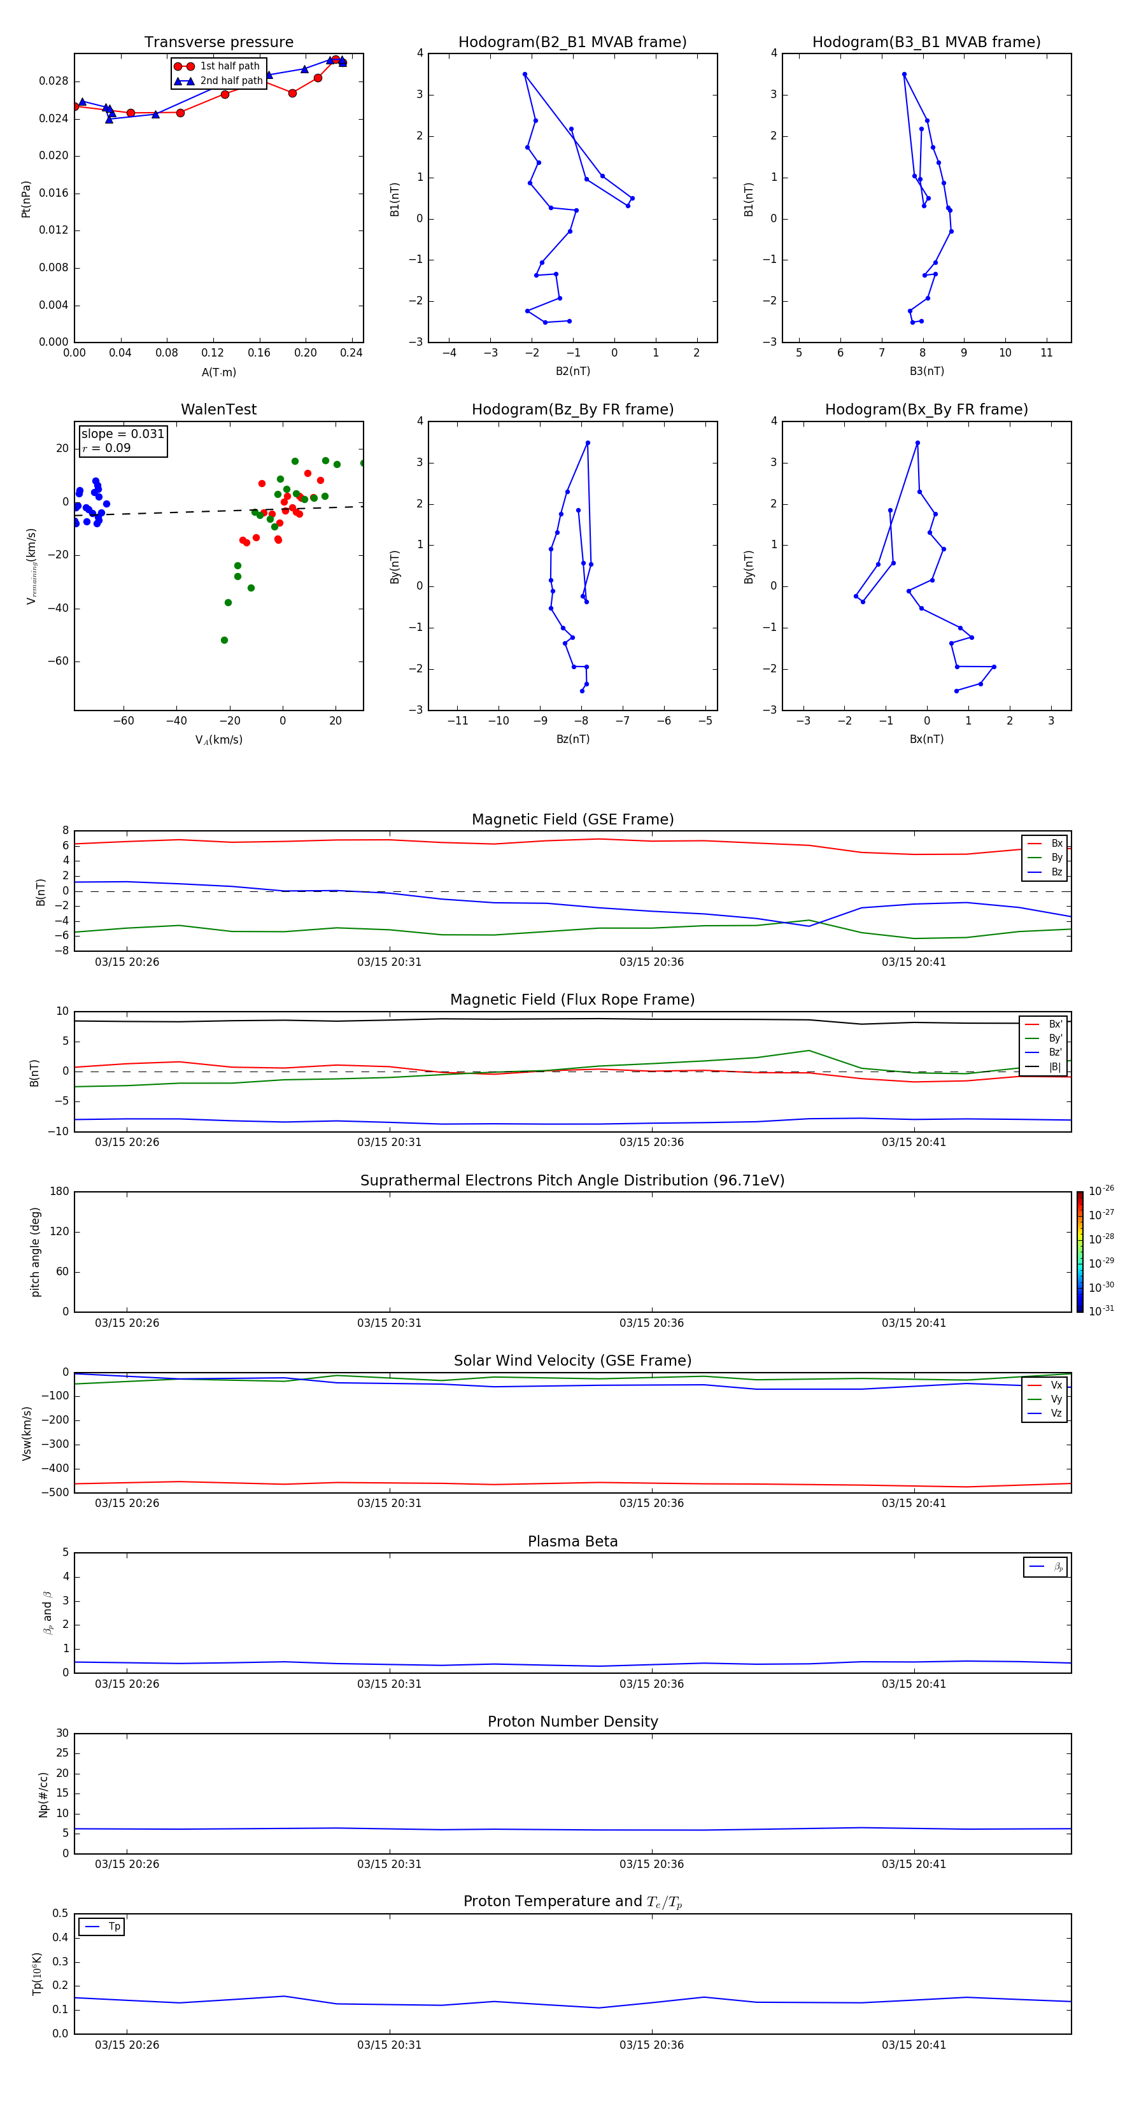Click the 'Bx(nT)' x-axis label
This screenshot has width=1146, height=2101.
[926, 739]
